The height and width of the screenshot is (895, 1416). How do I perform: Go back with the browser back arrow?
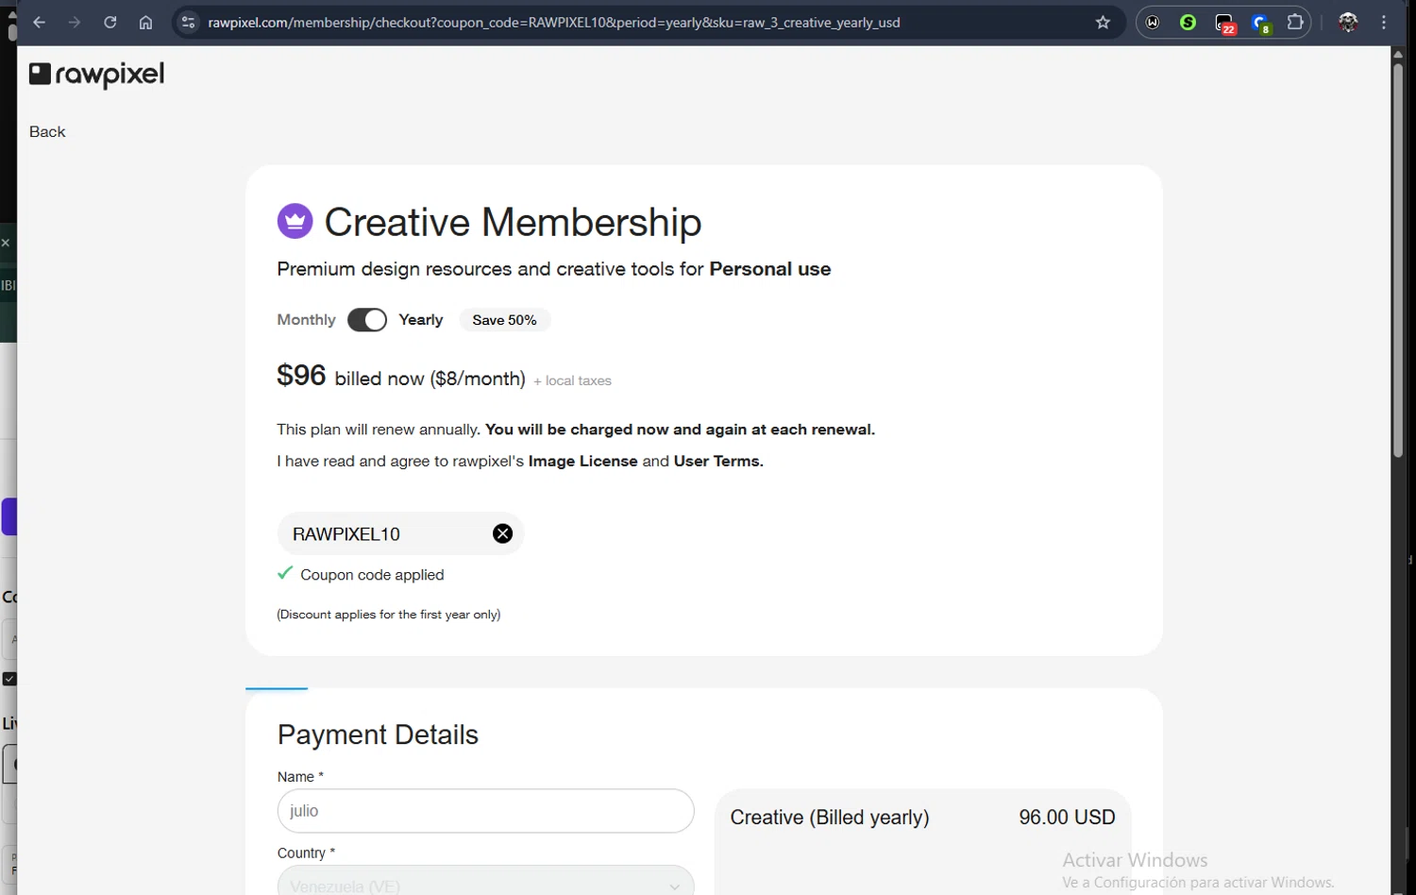click(39, 22)
